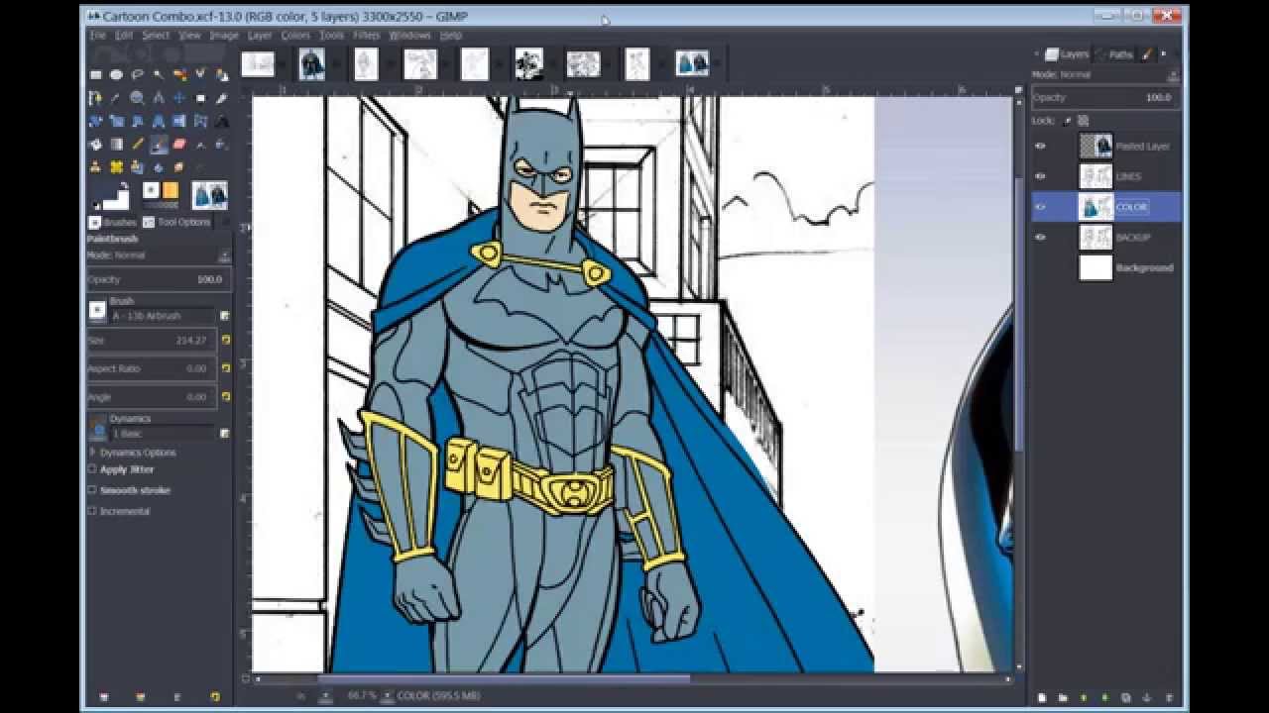Hide the BACKUP layer
Image resolution: width=1269 pixels, height=713 pixels.
(1040, 238)
